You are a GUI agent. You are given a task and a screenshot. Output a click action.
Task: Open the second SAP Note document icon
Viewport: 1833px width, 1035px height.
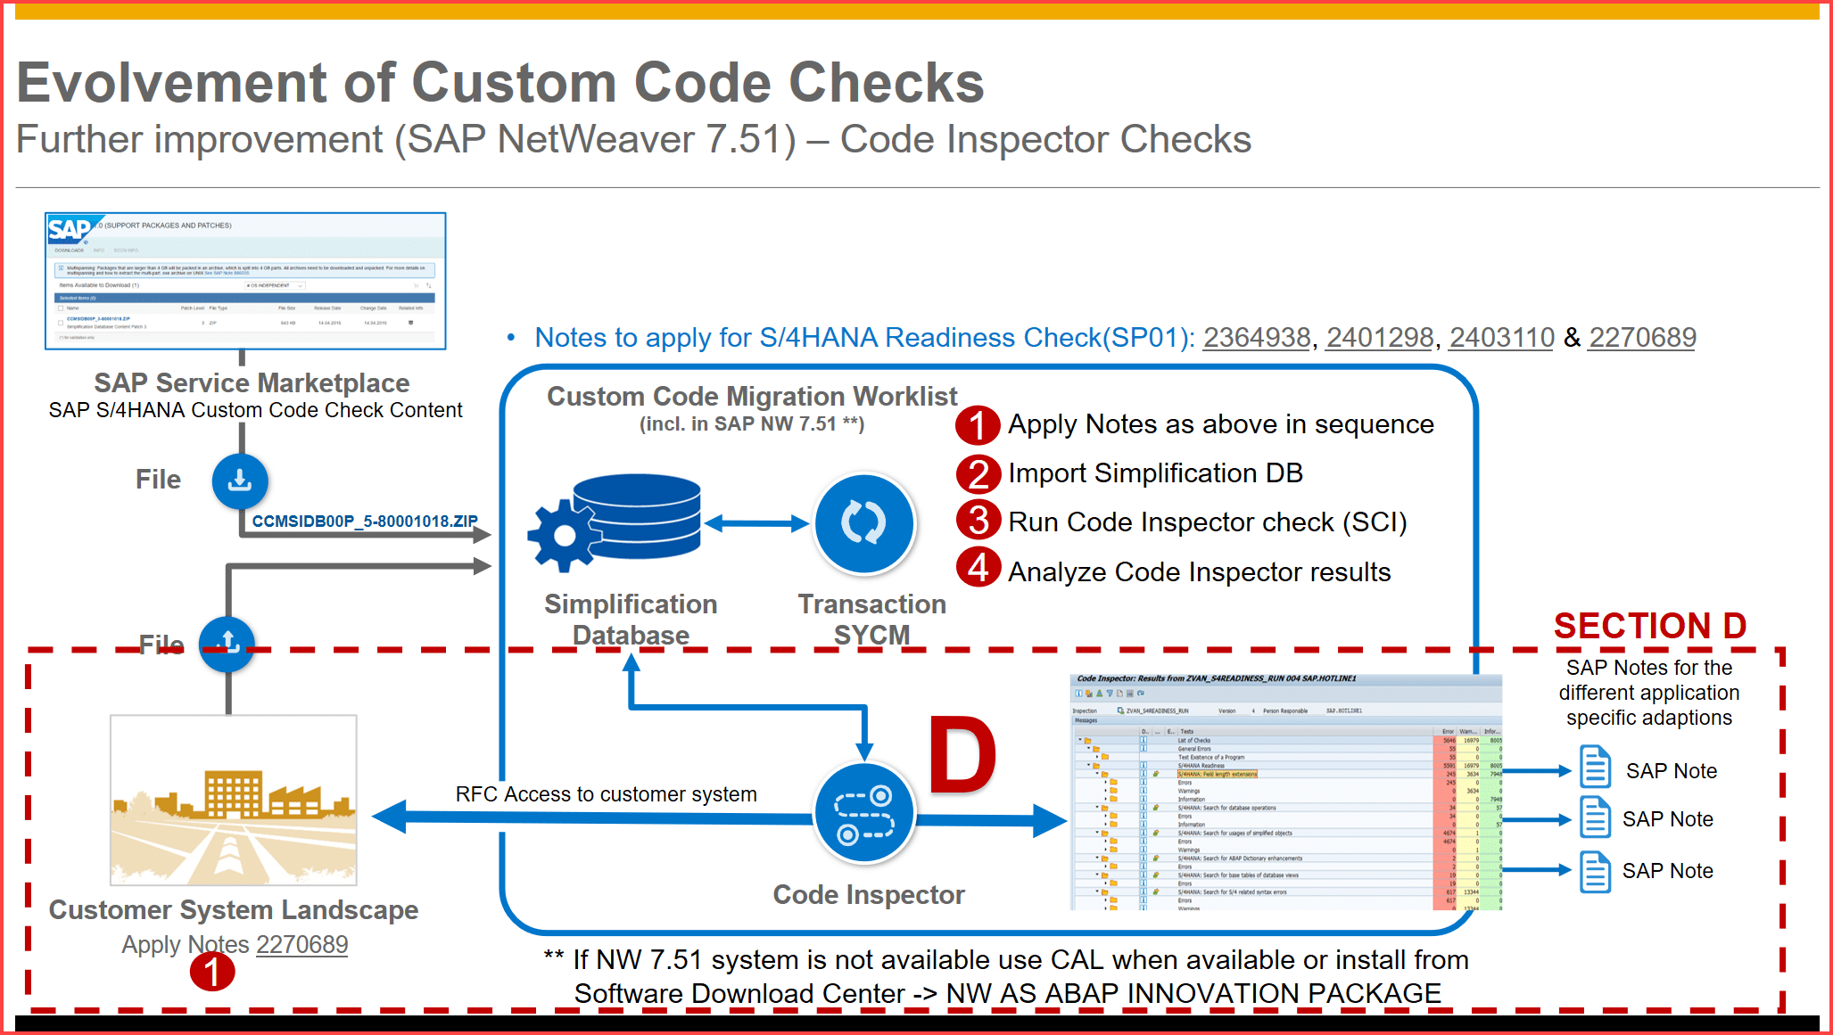tap(1595, 817)
